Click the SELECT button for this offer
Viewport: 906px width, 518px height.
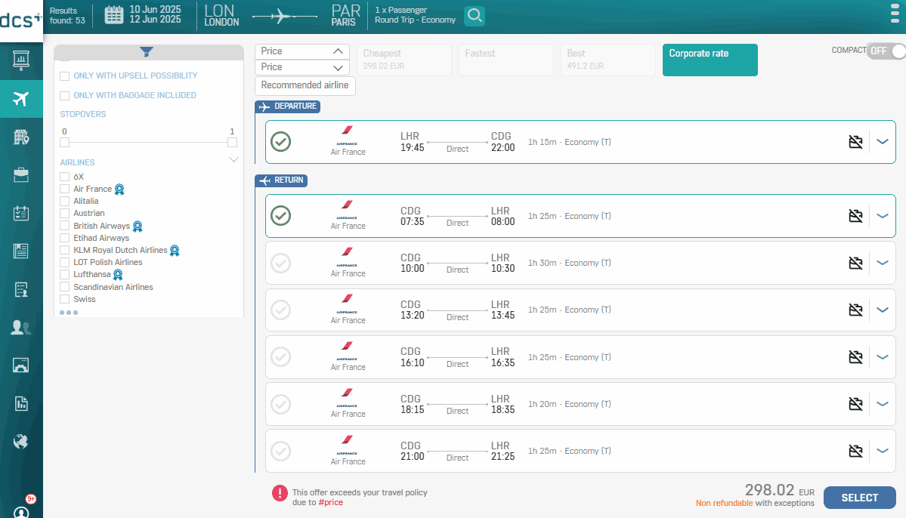click(x=859, y=498)
